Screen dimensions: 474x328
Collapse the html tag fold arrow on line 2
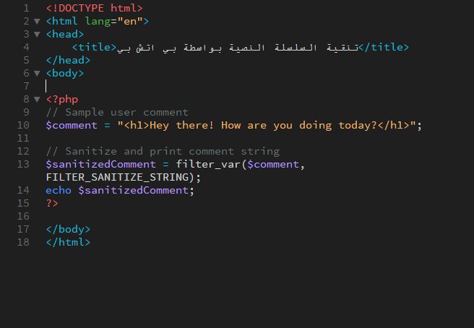click(x=37, y=22)
